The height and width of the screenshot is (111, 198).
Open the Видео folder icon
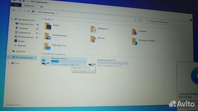click(48, 26)
